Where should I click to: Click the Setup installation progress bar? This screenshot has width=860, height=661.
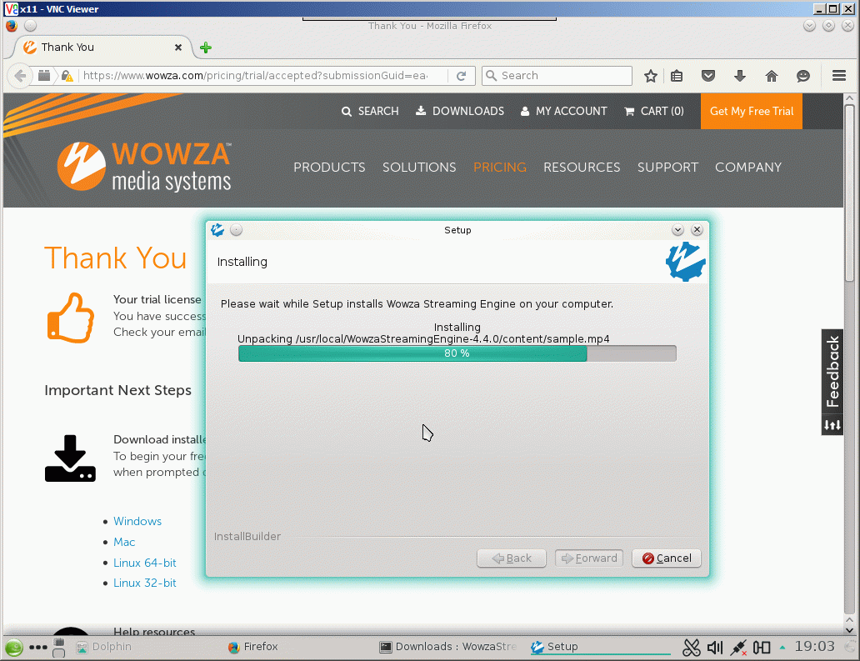[457, 353]
